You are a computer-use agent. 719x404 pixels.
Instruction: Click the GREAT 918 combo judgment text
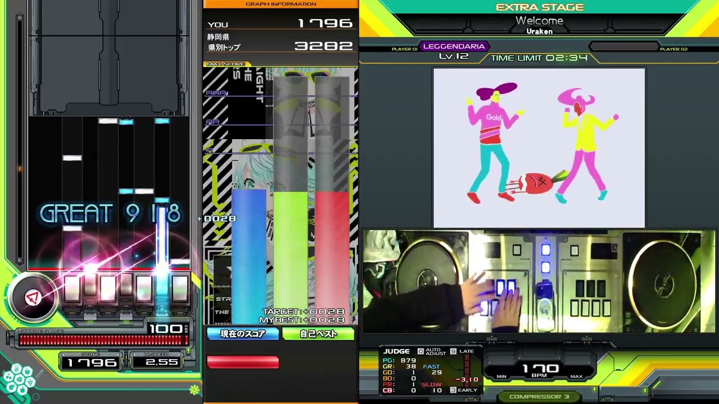click(x=110, y=214)
